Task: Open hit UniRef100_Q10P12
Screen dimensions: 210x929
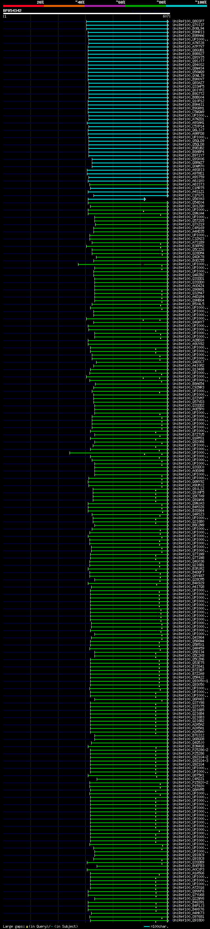Action: point(188,101)
